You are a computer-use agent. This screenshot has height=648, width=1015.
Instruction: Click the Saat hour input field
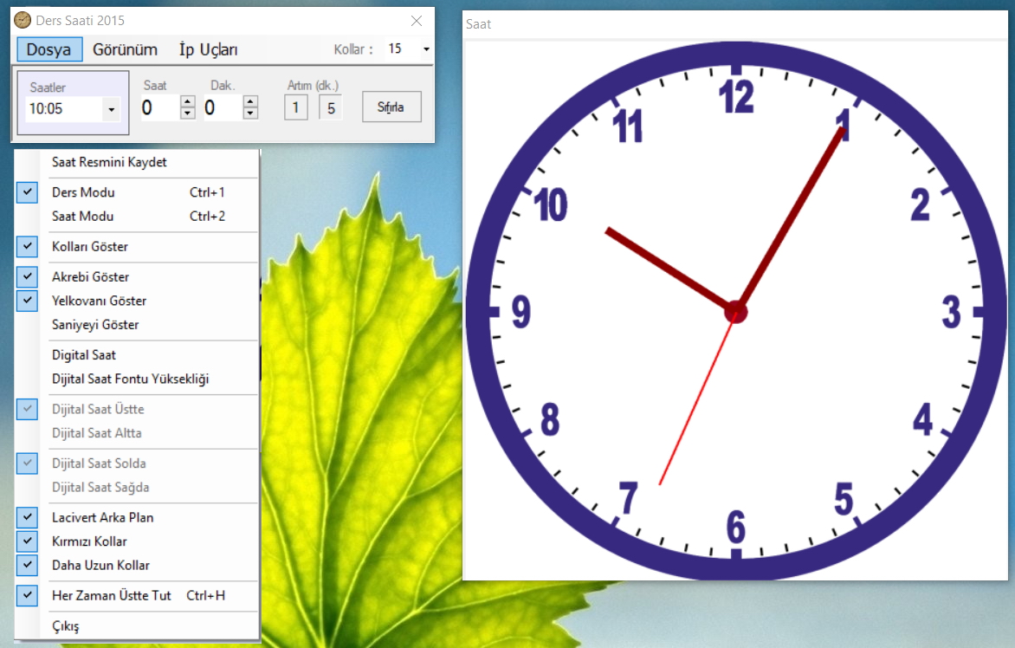point(158,108)
